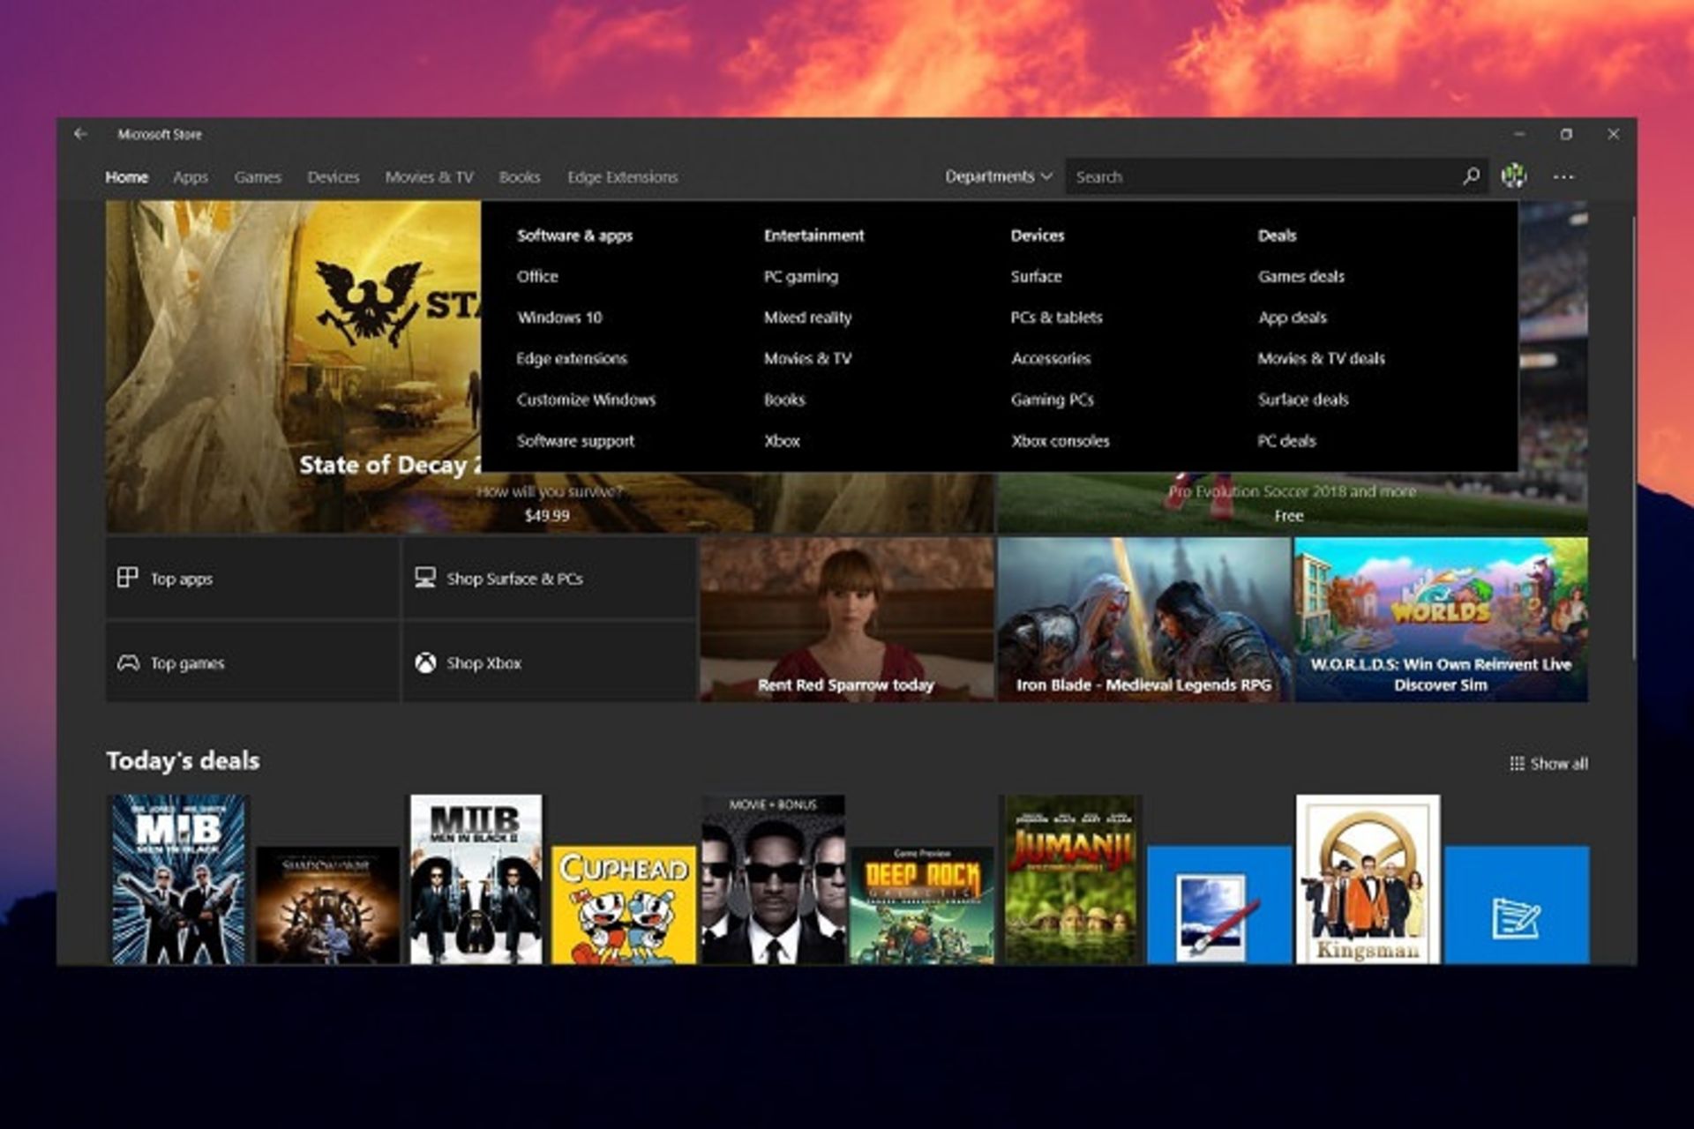Screen dimensions: 1694x1129
Task: Open the Pro Evolution Soccer 2018 banner
Action: pos(1293,503)
